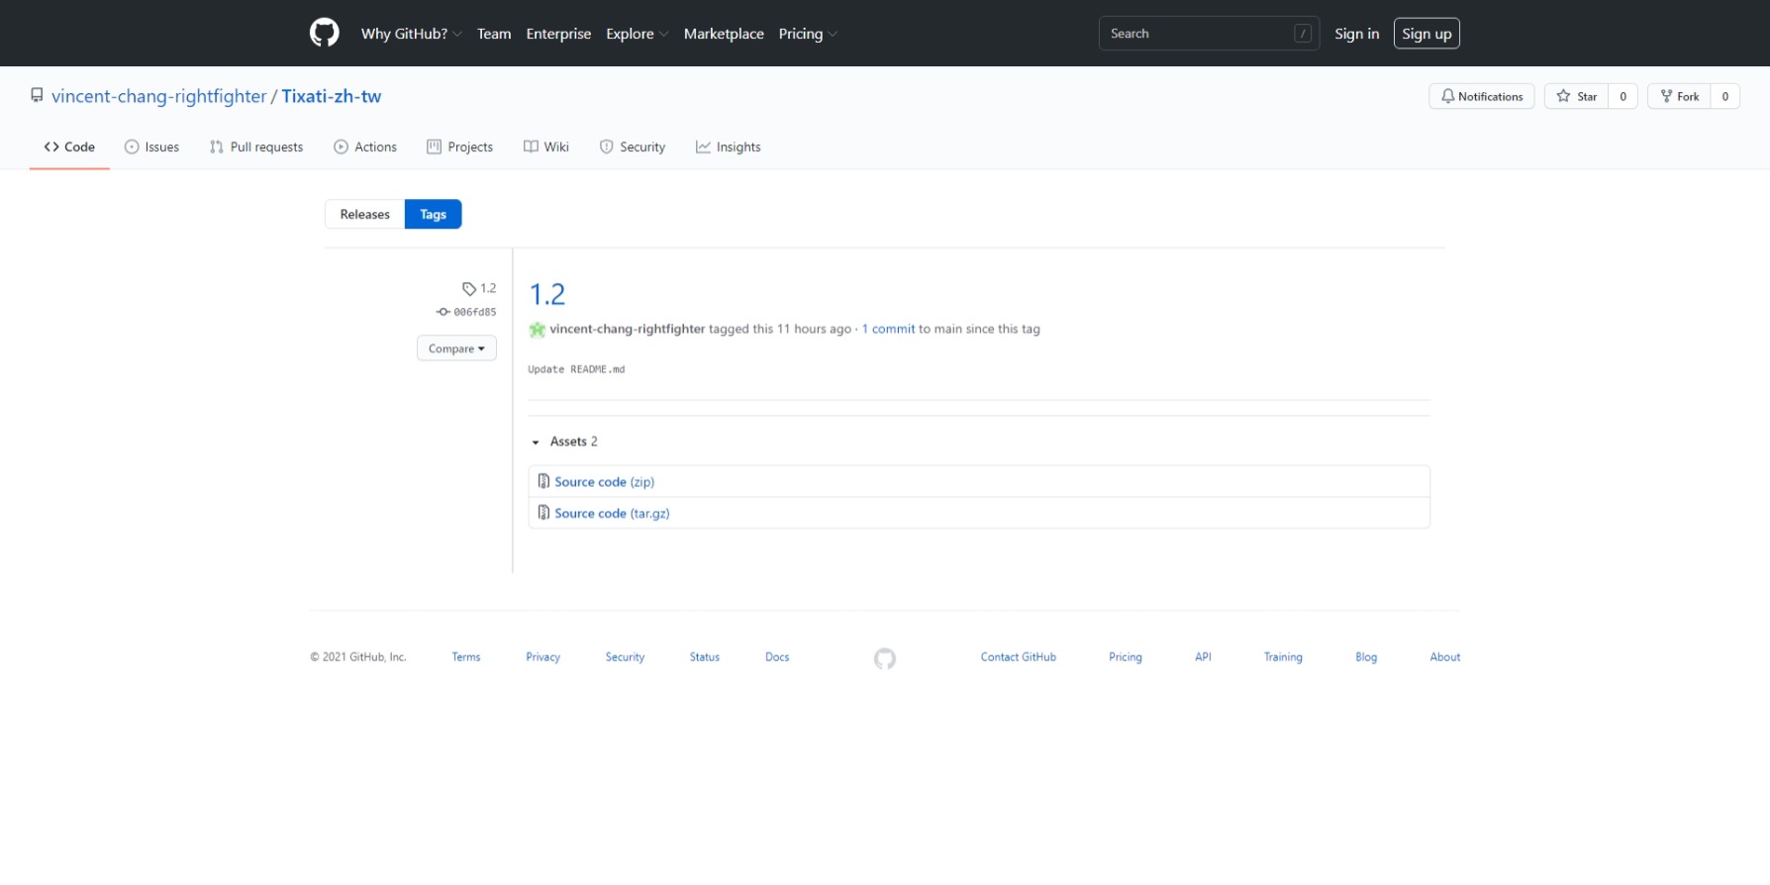Click Sign in

click(1356, 34)
